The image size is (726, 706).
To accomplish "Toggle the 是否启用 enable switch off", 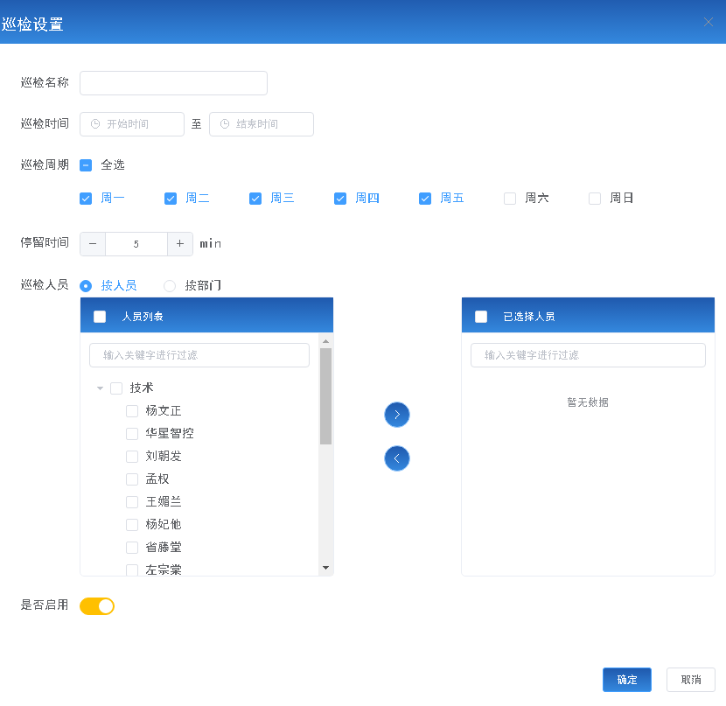I will (97, 605).
